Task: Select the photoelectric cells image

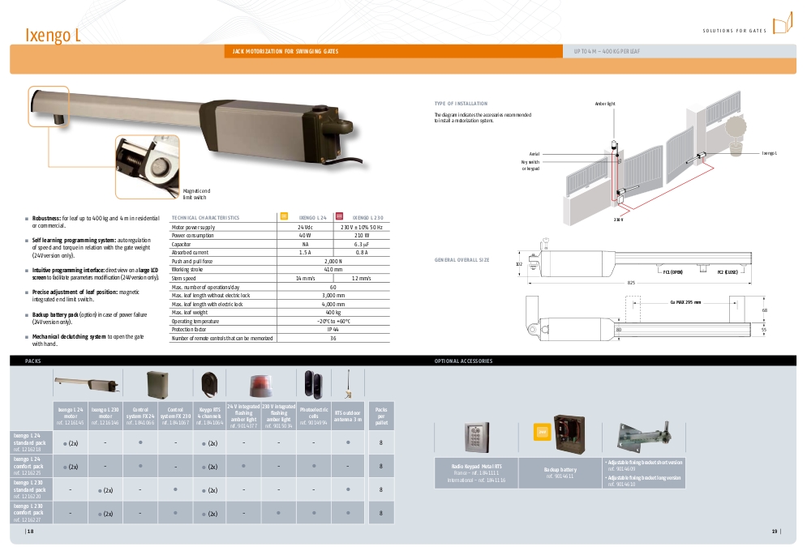Action: coord(313,384)
